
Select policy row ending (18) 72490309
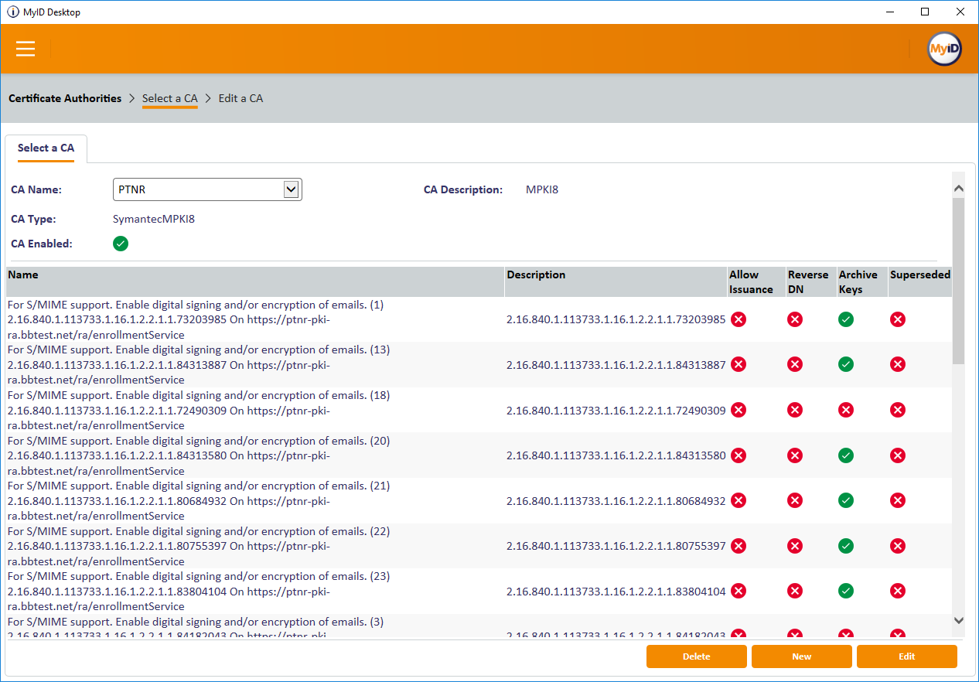click(x=479, y=410)
